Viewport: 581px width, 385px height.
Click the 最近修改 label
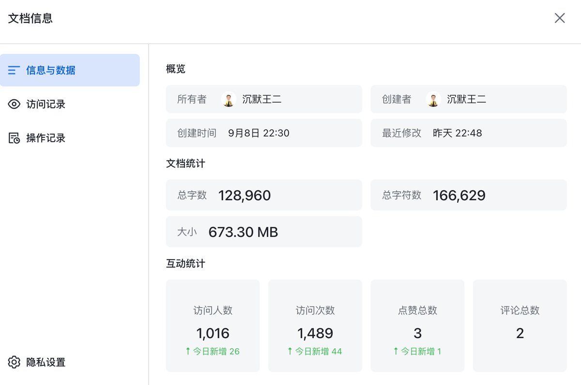click(x=401, y=133)
